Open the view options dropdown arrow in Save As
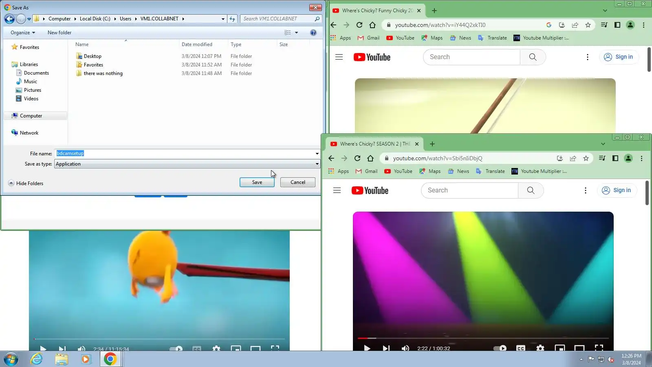This screenshot has width=652, height=367. tap(297, 33)
